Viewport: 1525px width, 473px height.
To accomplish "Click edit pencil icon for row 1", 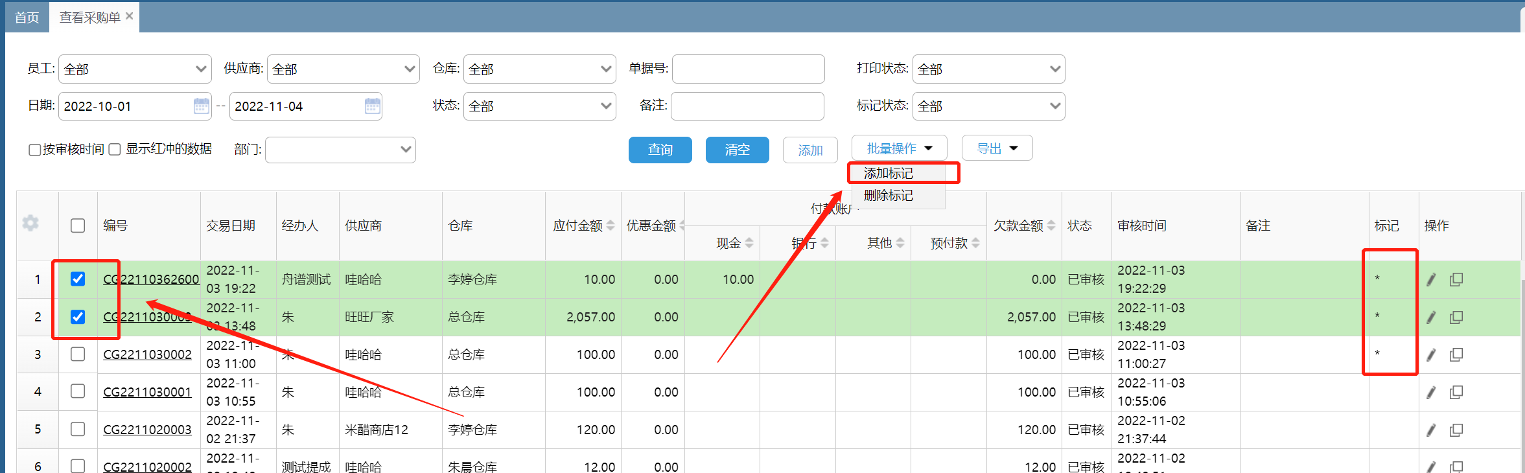I will (1431, 280).
